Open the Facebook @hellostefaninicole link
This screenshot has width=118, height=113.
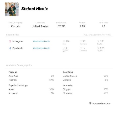[41, 48]
